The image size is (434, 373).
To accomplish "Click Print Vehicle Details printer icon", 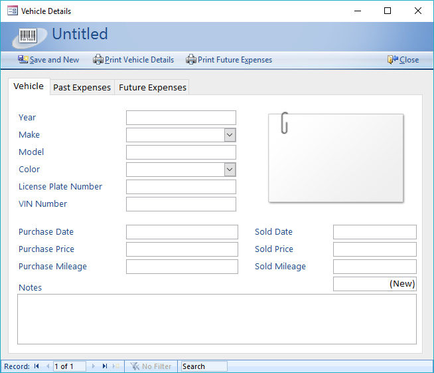I will pos(98,60).
